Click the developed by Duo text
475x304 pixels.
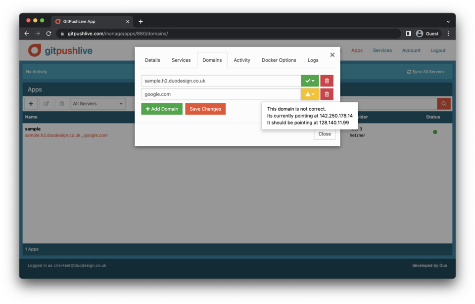point(429,265)
